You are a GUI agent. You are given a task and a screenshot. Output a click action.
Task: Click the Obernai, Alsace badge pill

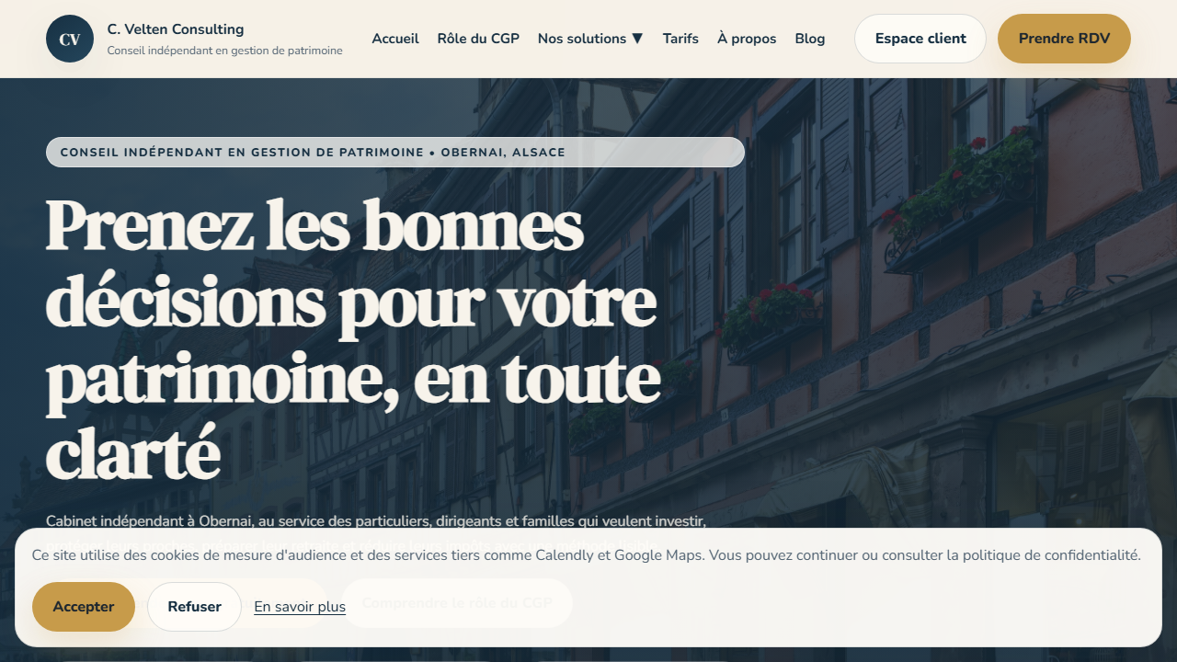coord(395,153)
